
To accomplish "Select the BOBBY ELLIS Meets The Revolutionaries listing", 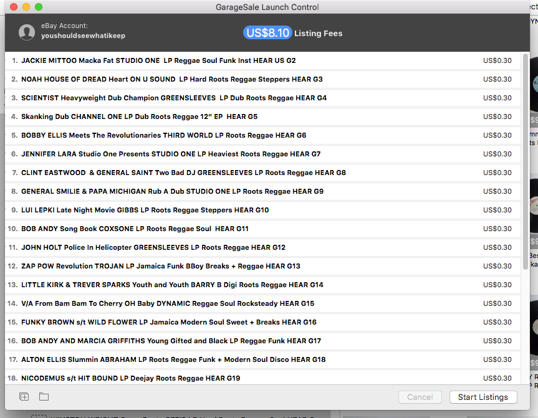I will click(263, 135).
